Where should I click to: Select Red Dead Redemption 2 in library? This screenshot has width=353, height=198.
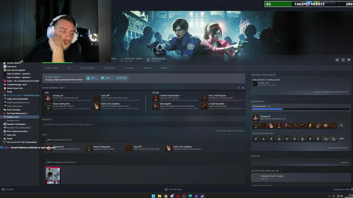coord(19,113)
